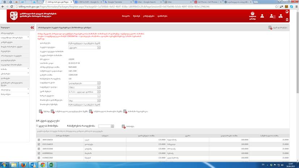The width and height of the screenshot is (299, 168).
Task: Click the document icon next to the number spinner
Action: (123, 126)
